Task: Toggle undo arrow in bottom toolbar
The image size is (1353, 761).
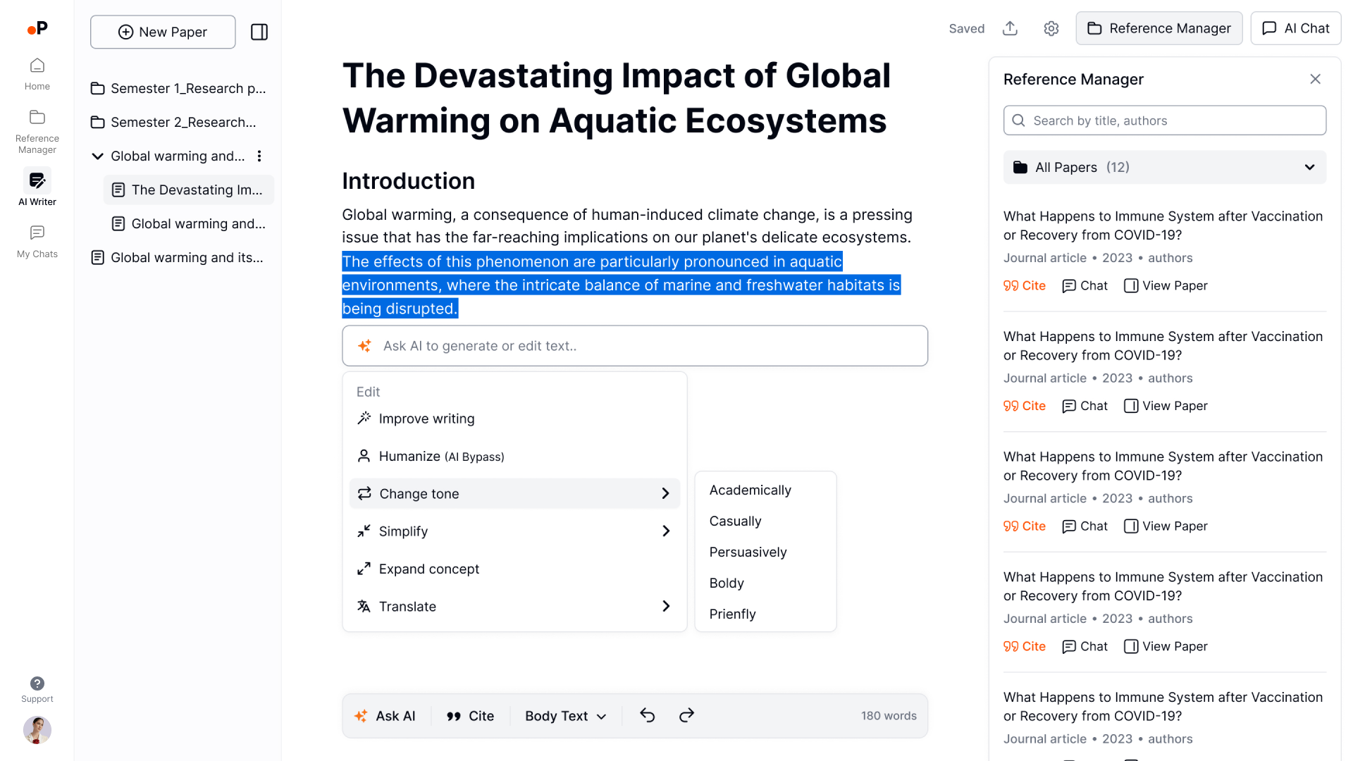Action: [648, 715]
